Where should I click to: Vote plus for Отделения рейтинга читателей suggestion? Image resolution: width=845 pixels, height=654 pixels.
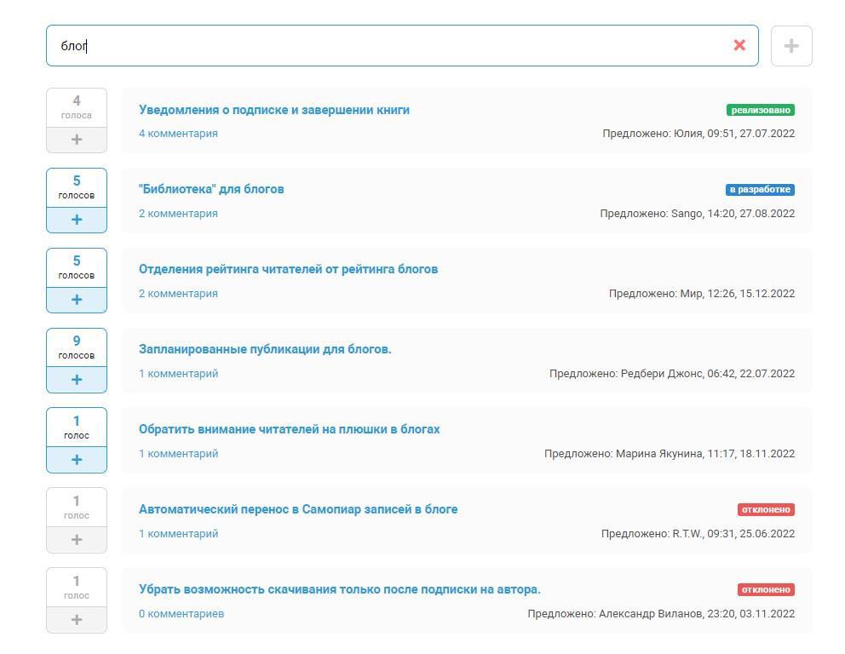pyautogui.click(x=77, y=300)
